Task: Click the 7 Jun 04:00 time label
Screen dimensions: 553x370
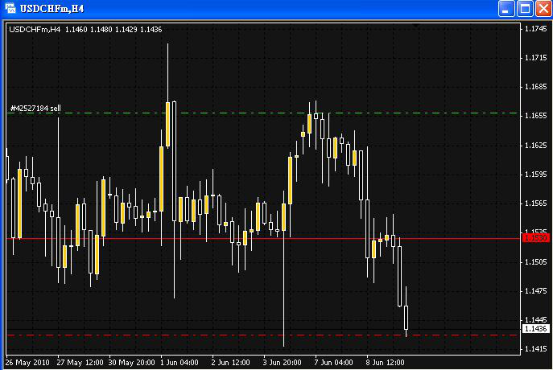Action: coord(333,363)
